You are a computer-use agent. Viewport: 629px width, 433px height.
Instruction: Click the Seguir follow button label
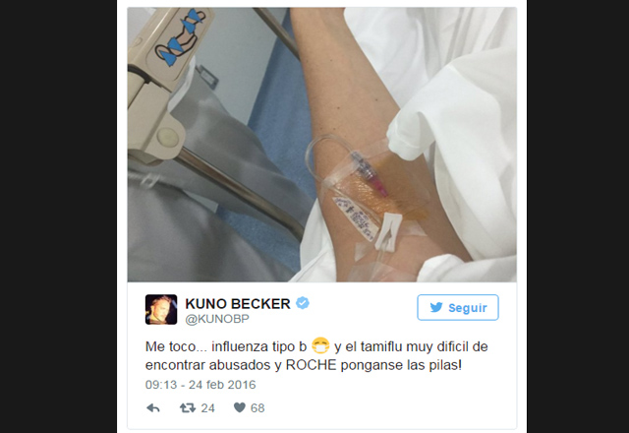pos(468,308)
